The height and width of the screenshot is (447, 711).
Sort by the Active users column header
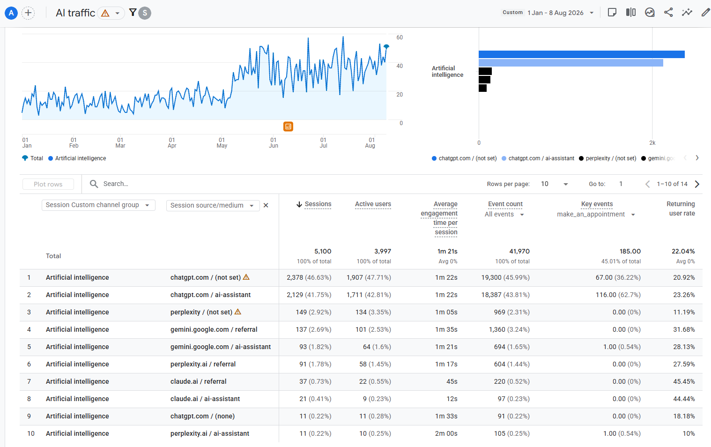[373, 204]
